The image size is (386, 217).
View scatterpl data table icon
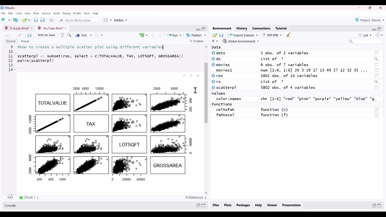pos(376,87)
